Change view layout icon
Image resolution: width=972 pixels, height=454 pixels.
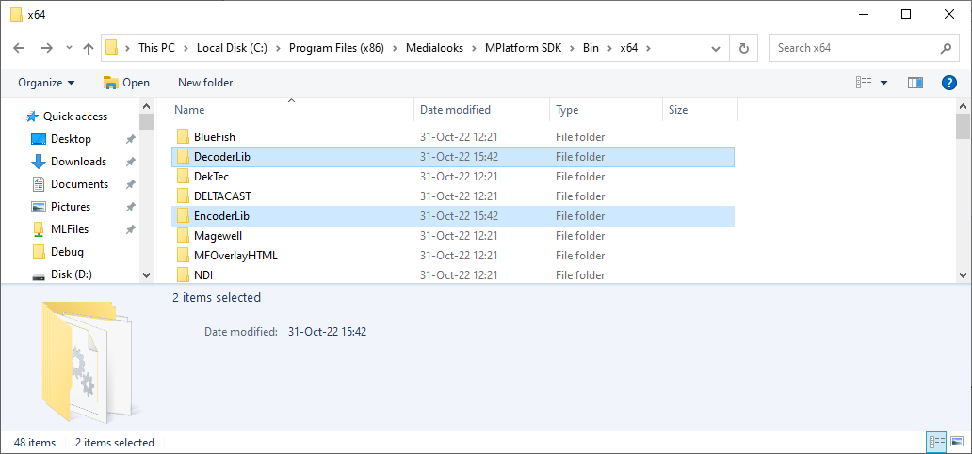pos(864,83)
